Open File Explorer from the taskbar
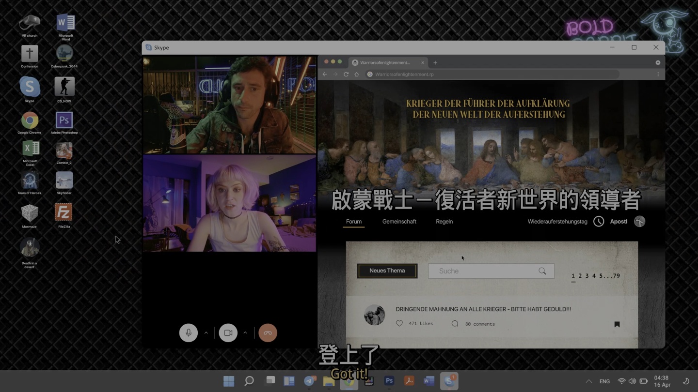698x392 pixels. coord(329,381)
